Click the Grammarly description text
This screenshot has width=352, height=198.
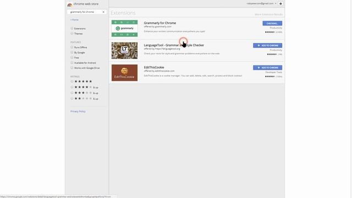174,31
